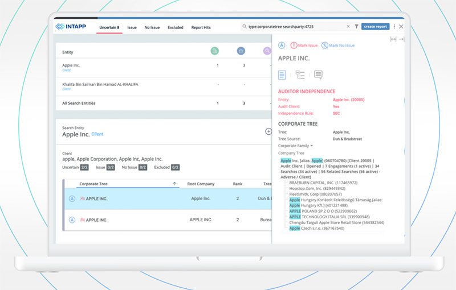Open the document details view icon
This screenshot has height=290, width=456.
(282, 75)
